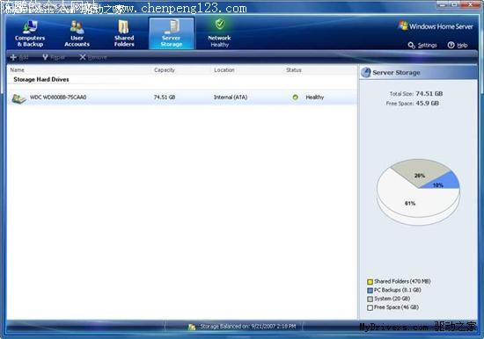Sort by the Name column header
The height and width of the screenshot is (339, 484).
18,70
